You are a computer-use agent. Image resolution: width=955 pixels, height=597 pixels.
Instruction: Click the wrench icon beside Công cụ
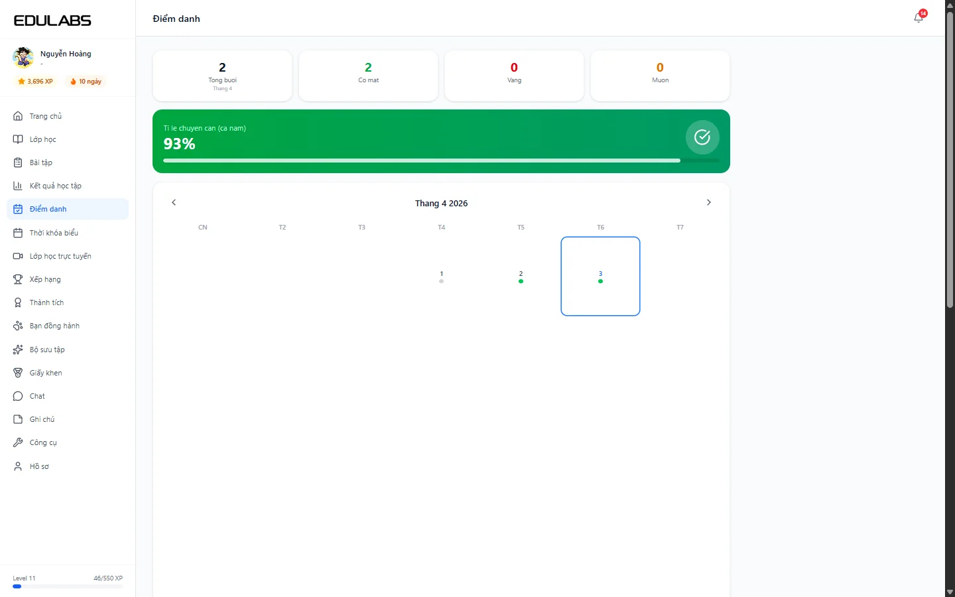pos(18,442)
